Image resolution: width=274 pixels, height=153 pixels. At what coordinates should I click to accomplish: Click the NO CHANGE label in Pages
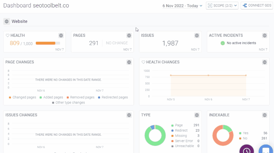[117, 43]
